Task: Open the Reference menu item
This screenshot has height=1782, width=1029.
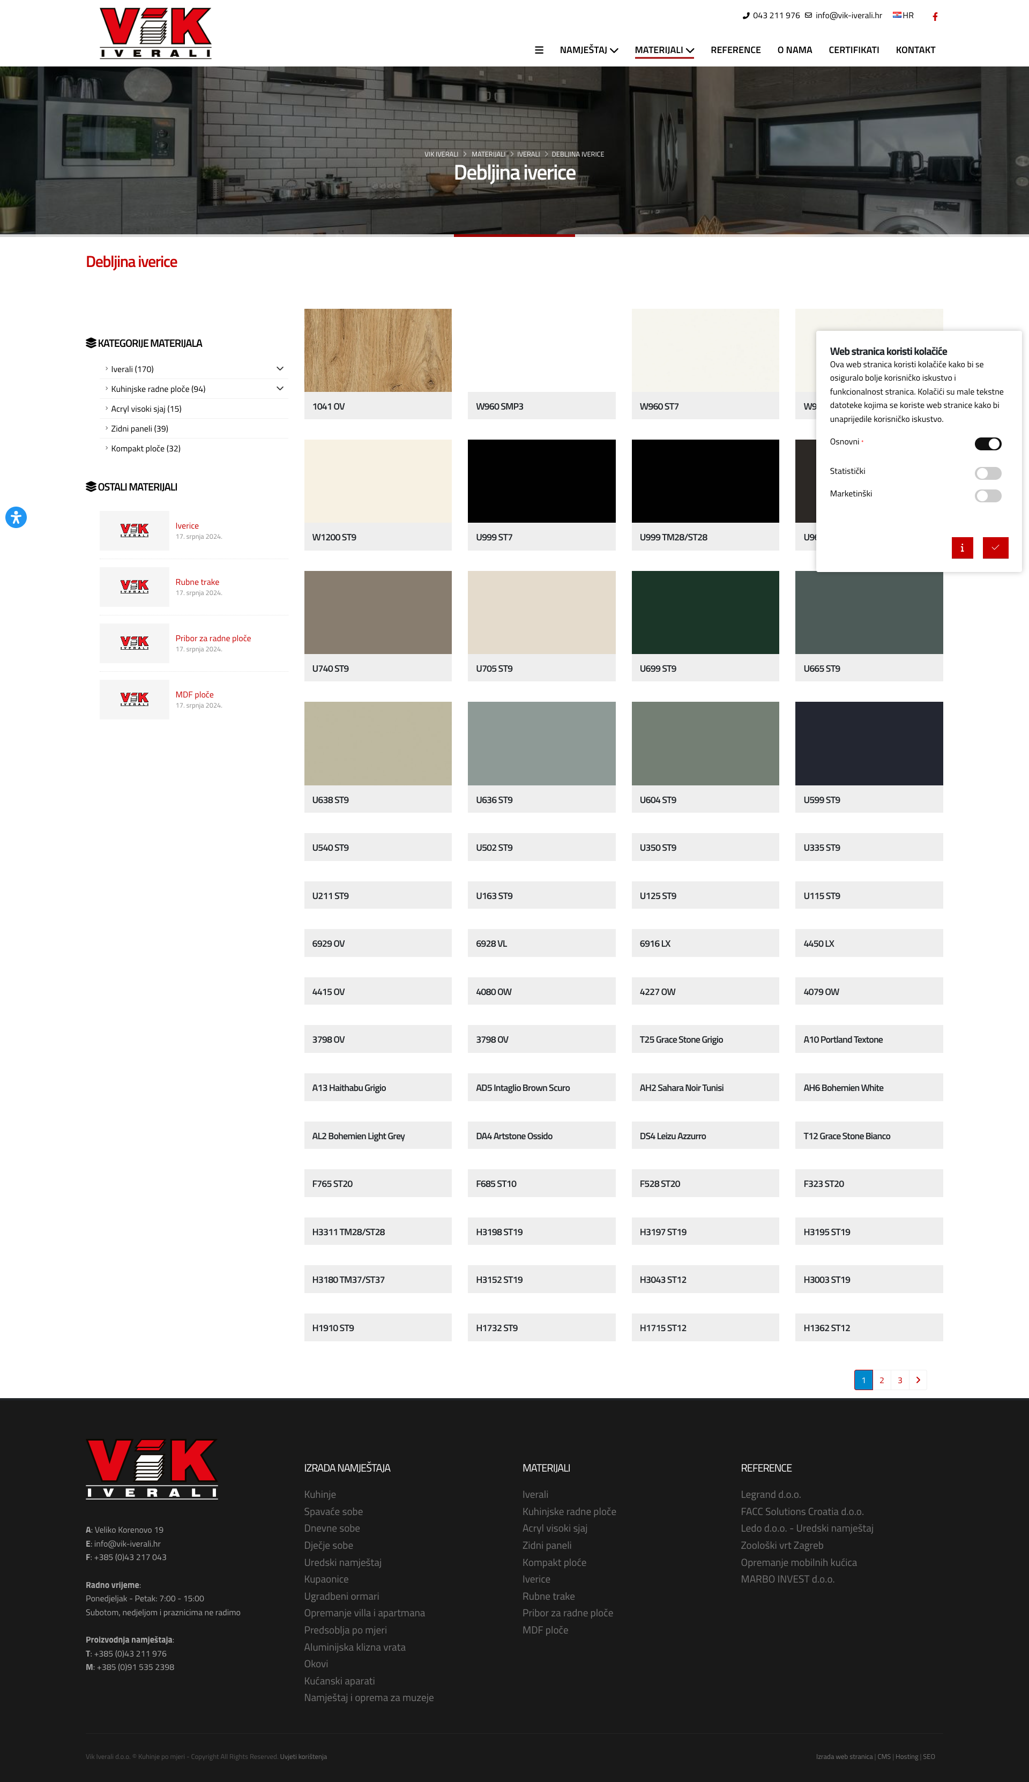Action: (x=735, y=50)
